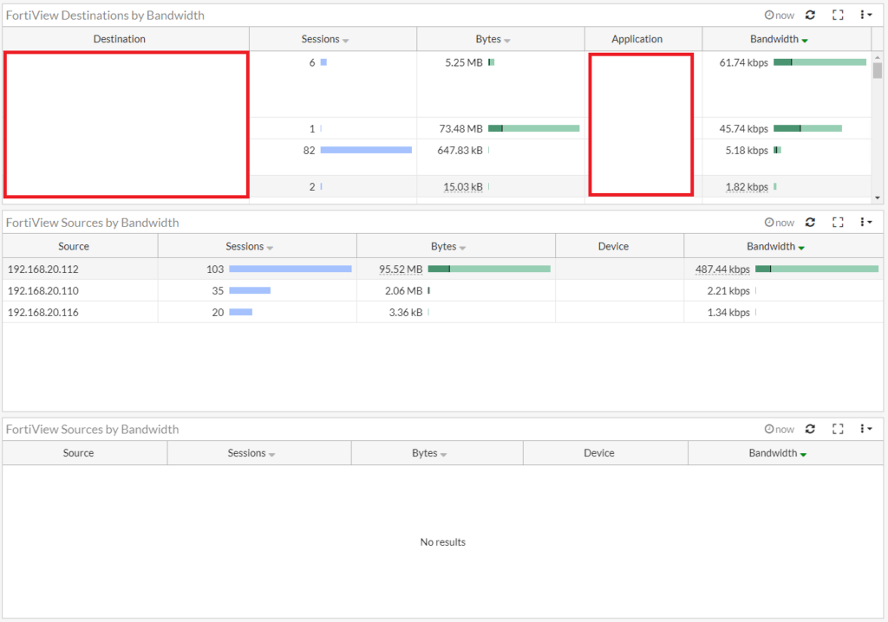Click scroll-up arrow in Destinations table scrollbar

[878, 57]
